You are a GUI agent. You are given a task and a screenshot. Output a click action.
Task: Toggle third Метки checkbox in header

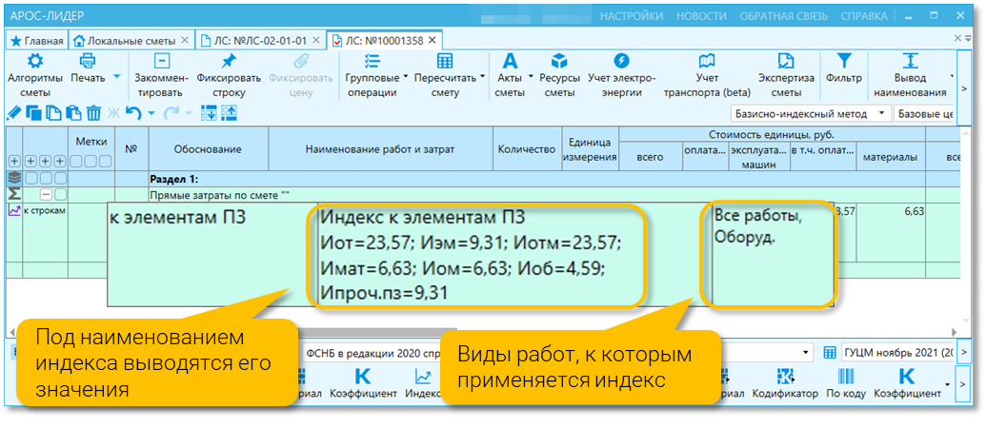[106, 161]
